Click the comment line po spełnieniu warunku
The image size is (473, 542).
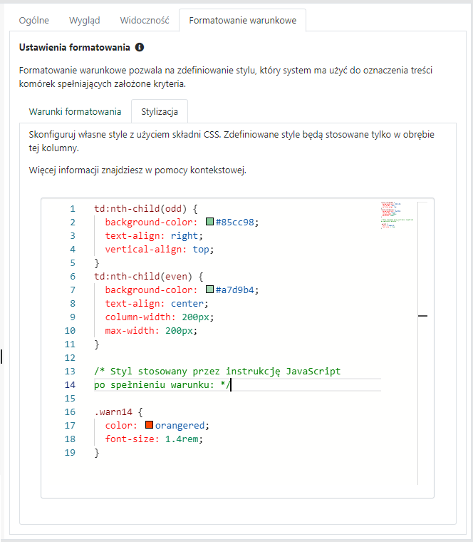pyautogui.click(x=162, y=384)
